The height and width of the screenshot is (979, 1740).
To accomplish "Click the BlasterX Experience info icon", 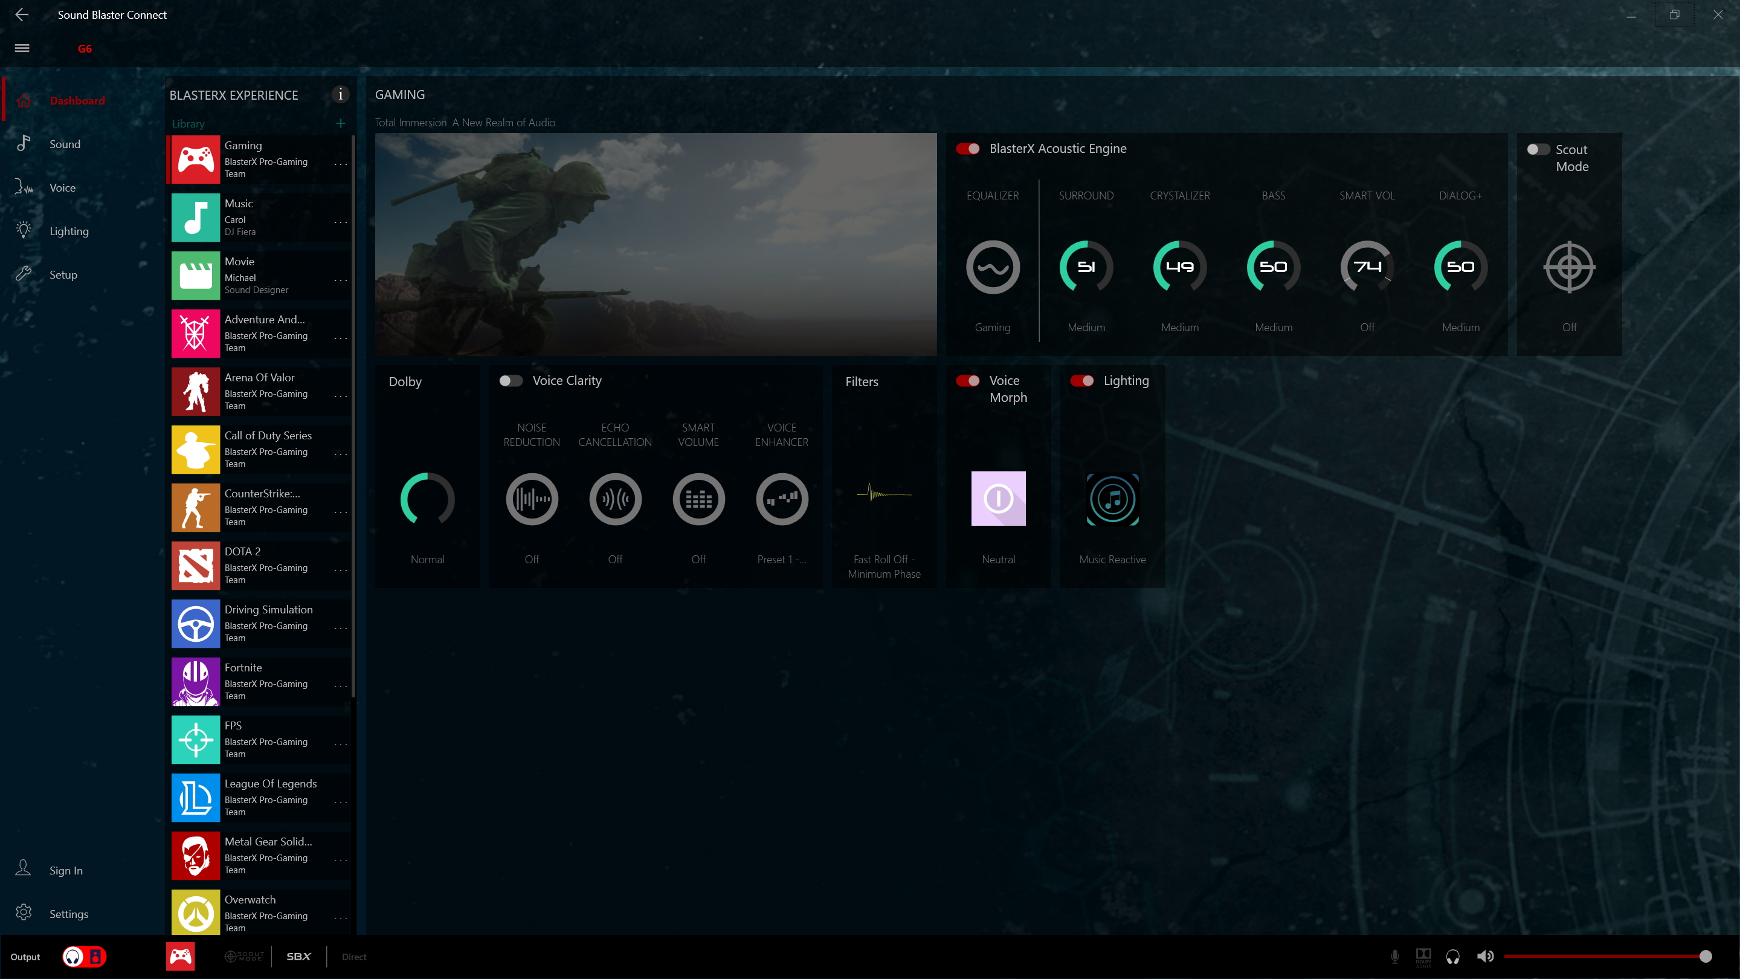I will tap(340, 95).
